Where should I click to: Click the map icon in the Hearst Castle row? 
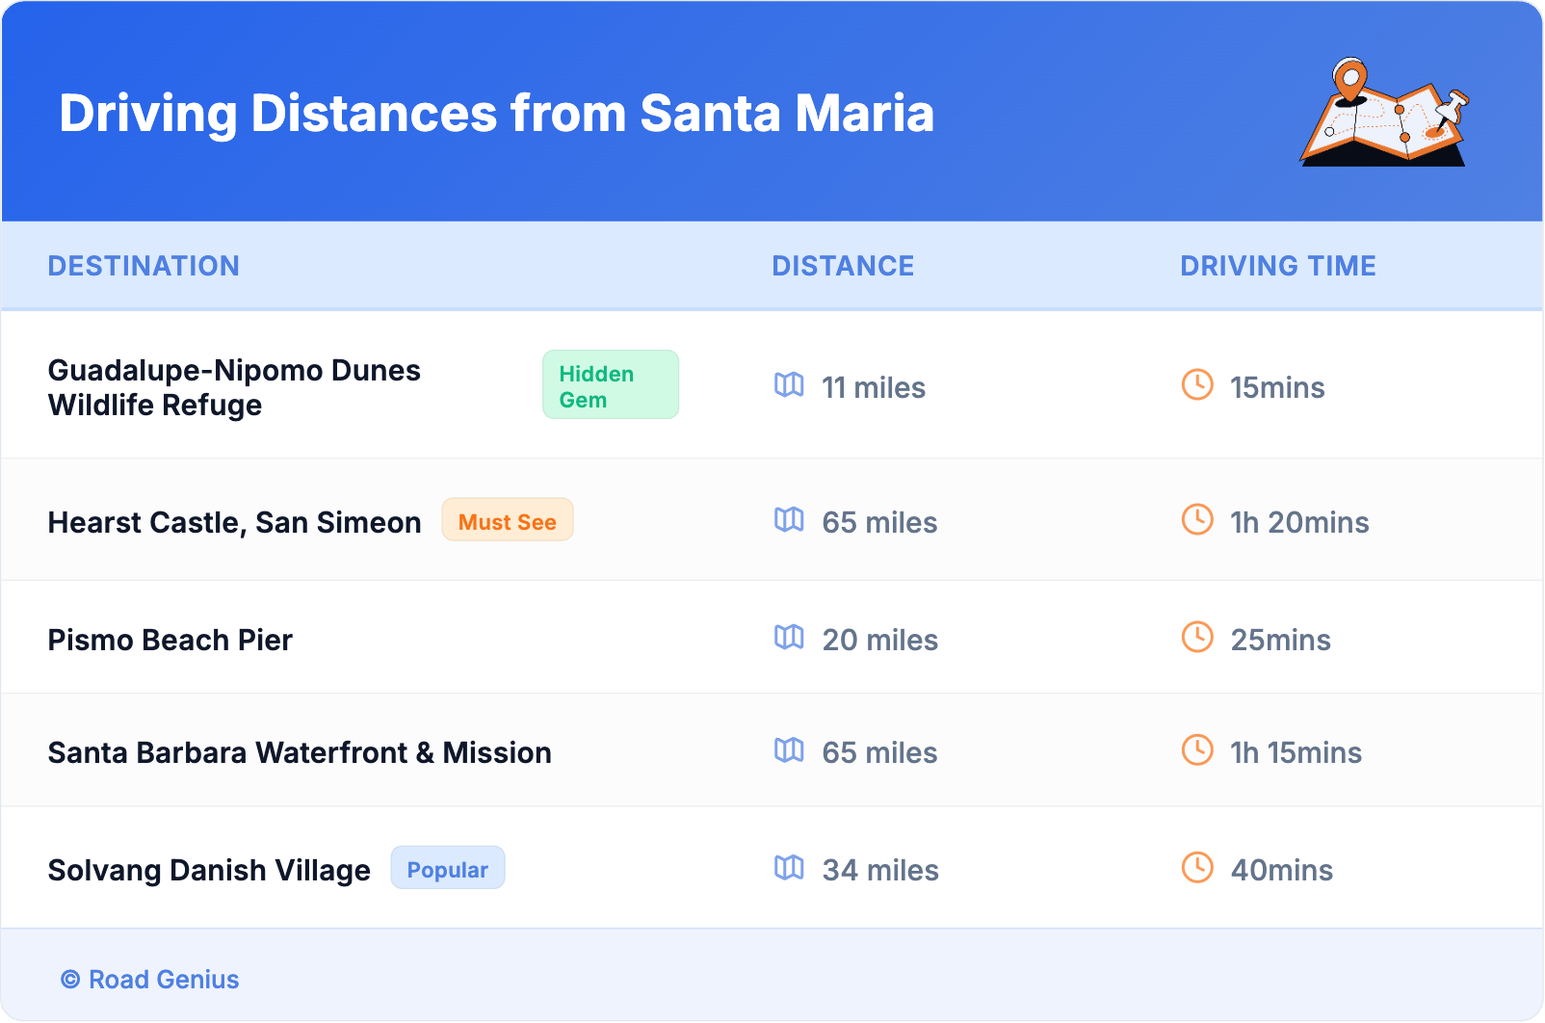[x=789, y=520]
